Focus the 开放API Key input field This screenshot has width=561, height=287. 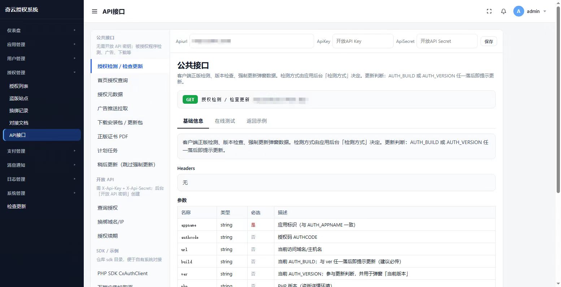click(363, 41)
